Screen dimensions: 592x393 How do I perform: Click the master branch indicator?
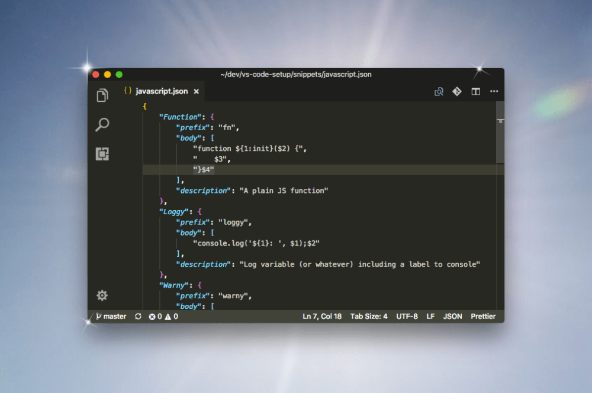(x=111, y=316)
